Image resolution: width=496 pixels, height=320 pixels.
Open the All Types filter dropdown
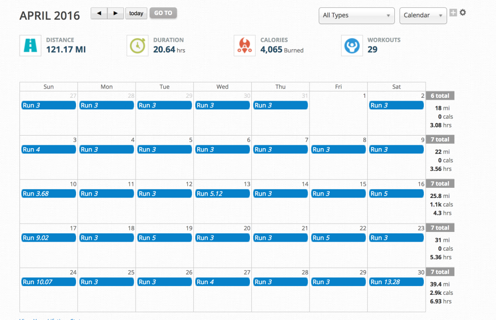356,15
